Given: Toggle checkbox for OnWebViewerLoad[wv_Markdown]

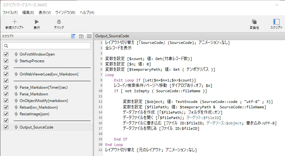Looking at the screenshot, I should (6, 74).
